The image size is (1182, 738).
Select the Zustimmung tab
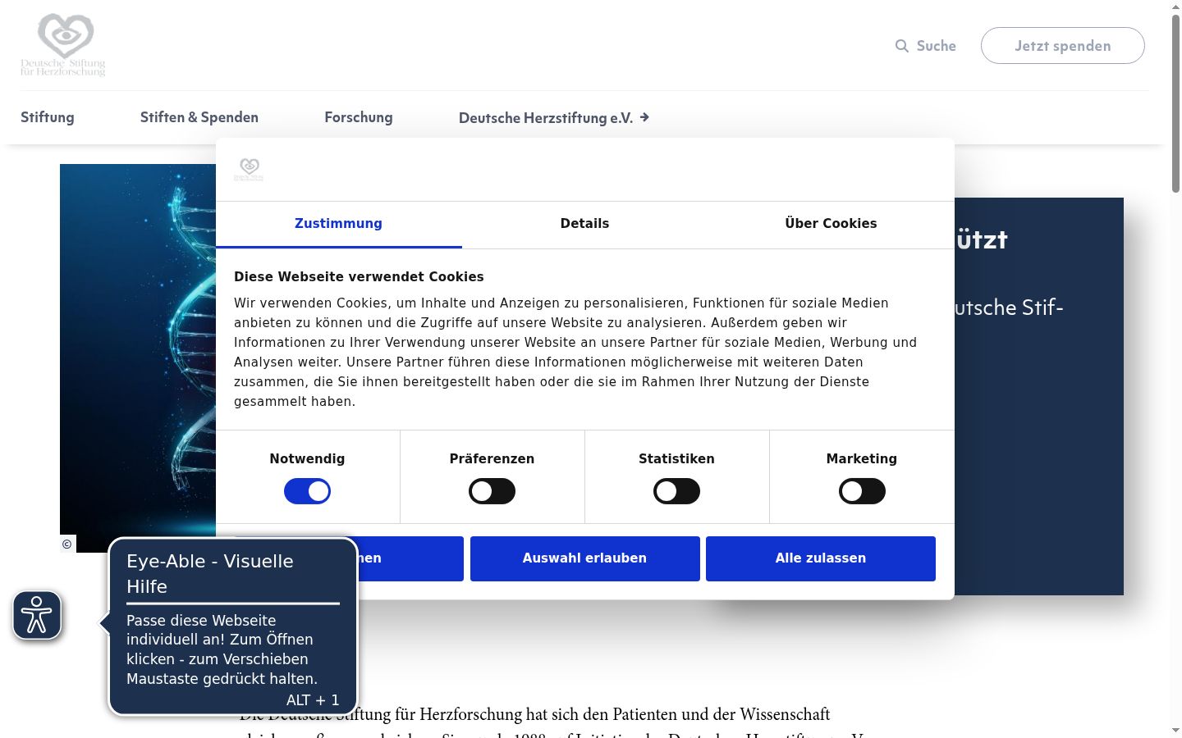[338, 224]
